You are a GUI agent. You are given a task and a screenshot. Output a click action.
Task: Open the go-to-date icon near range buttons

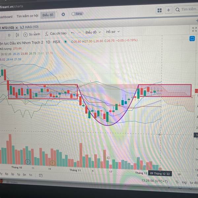click(40, 175)
